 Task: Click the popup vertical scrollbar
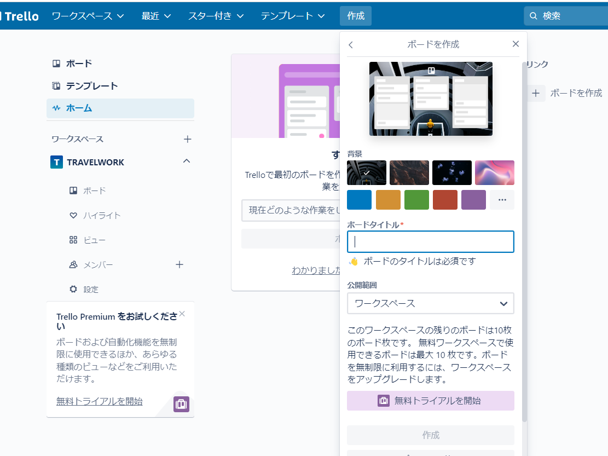click(524, 241)
